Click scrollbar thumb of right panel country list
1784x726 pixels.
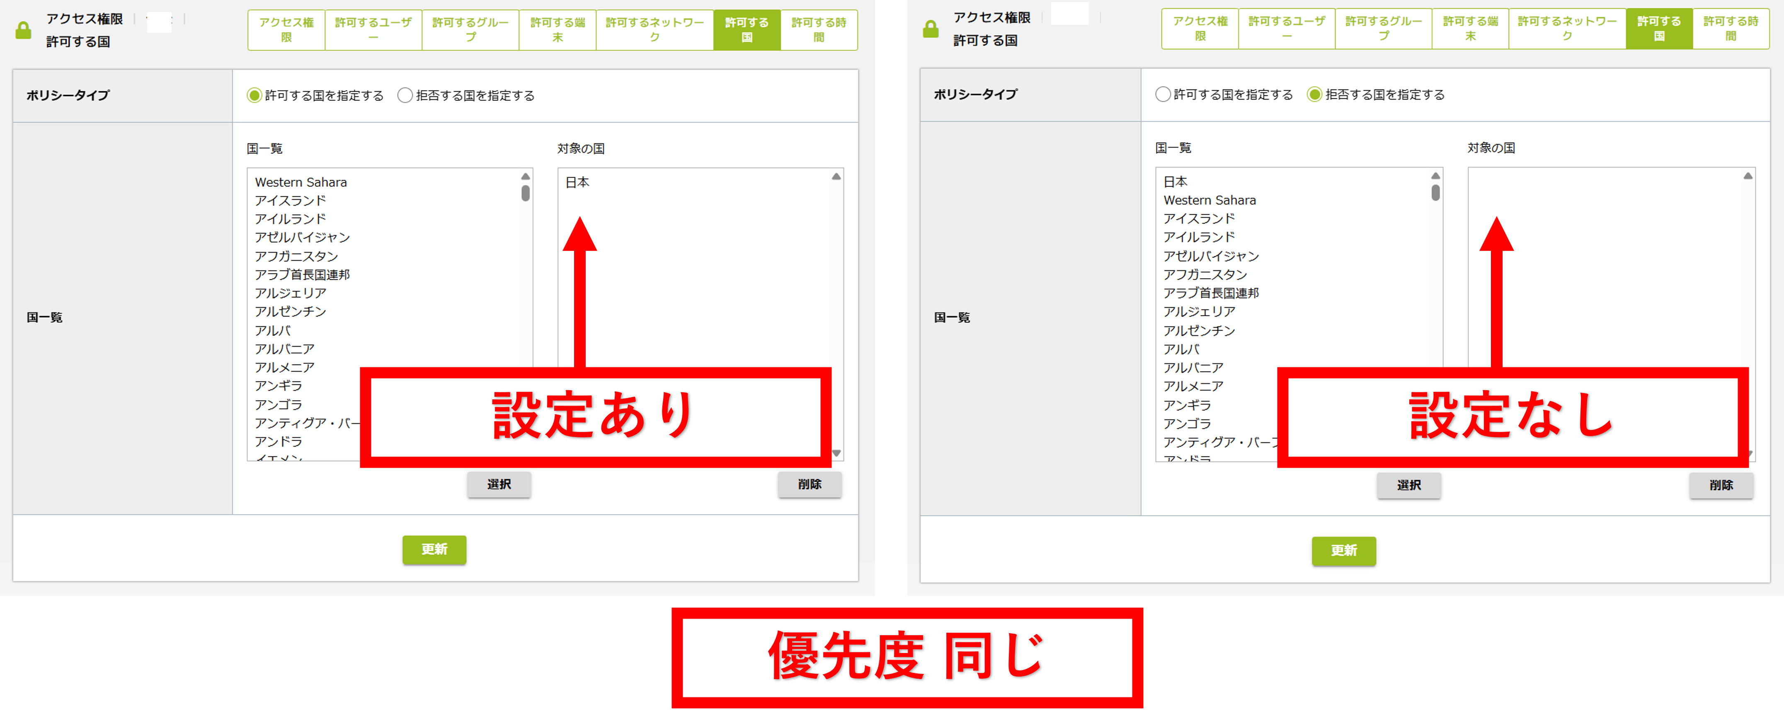[1436, 192]
